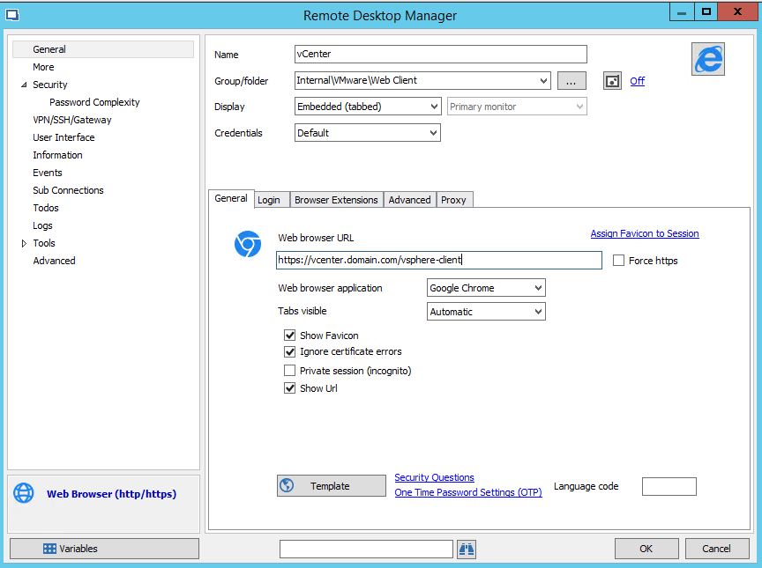
Task: Open Assign Favicon to Session link
Action: [645, 233]
